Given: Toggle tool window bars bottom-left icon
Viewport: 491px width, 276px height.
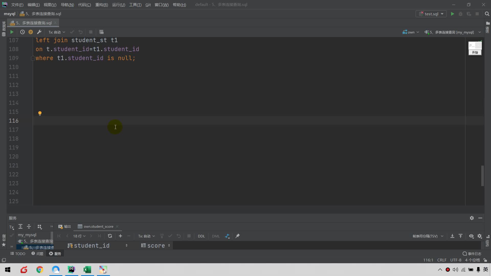Looking at the screenshot, I should coord(4,260).
